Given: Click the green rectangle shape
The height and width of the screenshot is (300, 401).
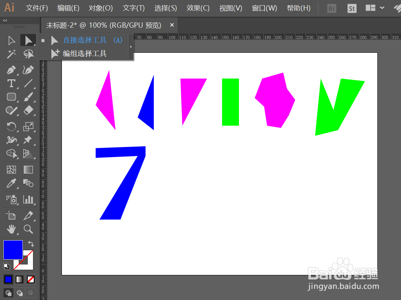Looking at the screenshot, I should coord(230,102).
